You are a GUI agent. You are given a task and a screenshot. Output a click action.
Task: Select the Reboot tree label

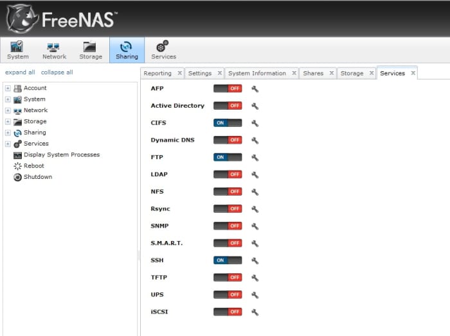point(34,166)
